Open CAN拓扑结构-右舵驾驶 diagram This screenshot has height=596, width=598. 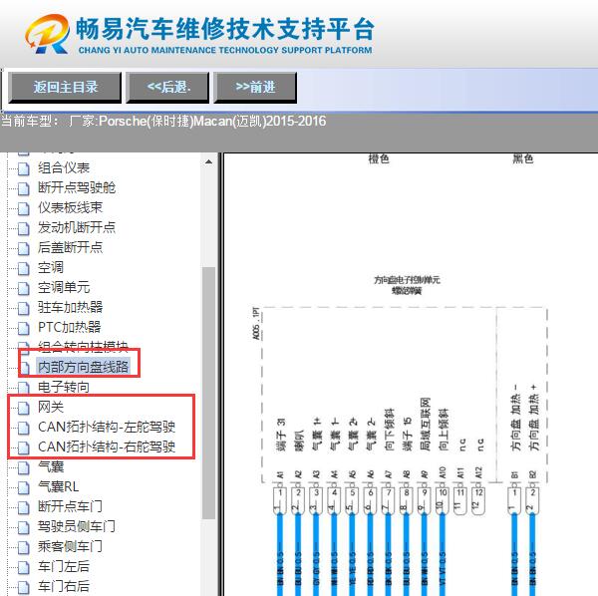click(x=107, y=447)
